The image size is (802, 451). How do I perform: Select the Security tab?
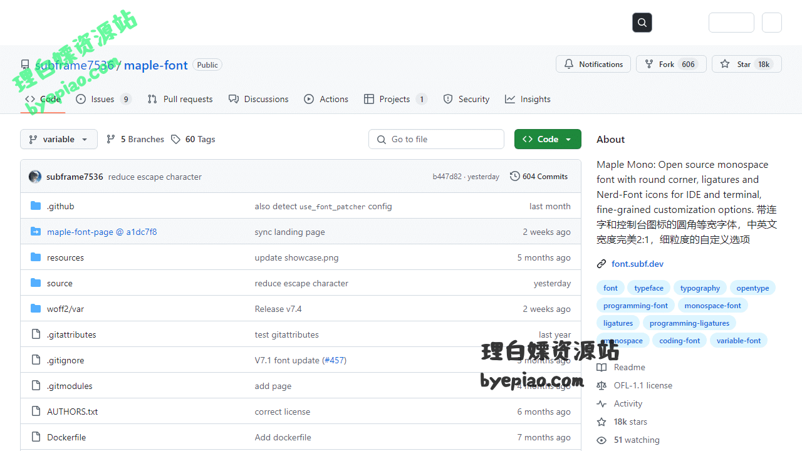click(x=466, y=99)
